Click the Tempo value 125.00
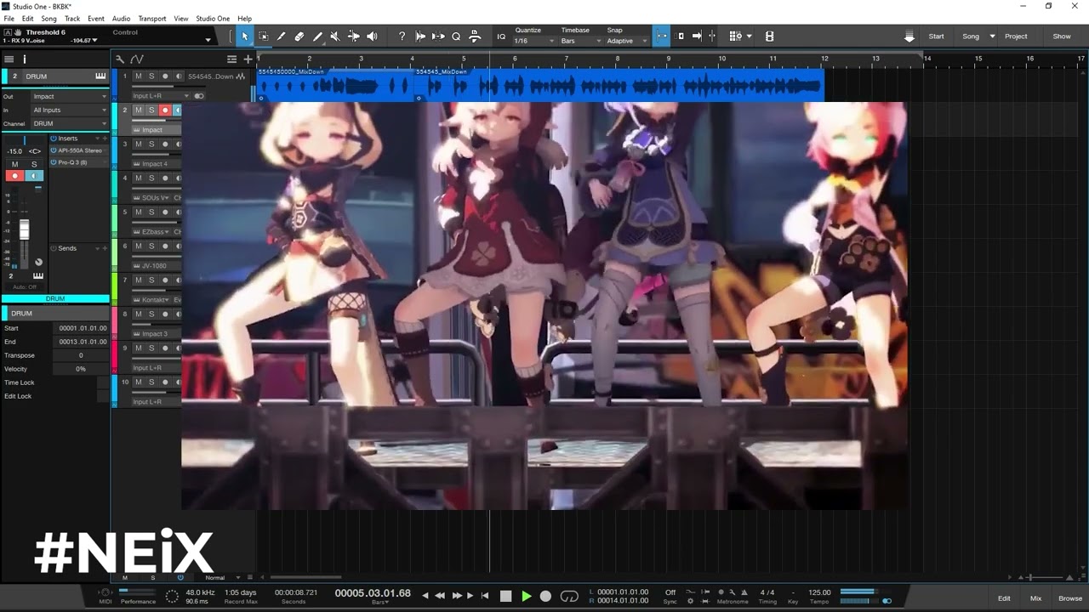1089x612 pixels. (819, 592)
